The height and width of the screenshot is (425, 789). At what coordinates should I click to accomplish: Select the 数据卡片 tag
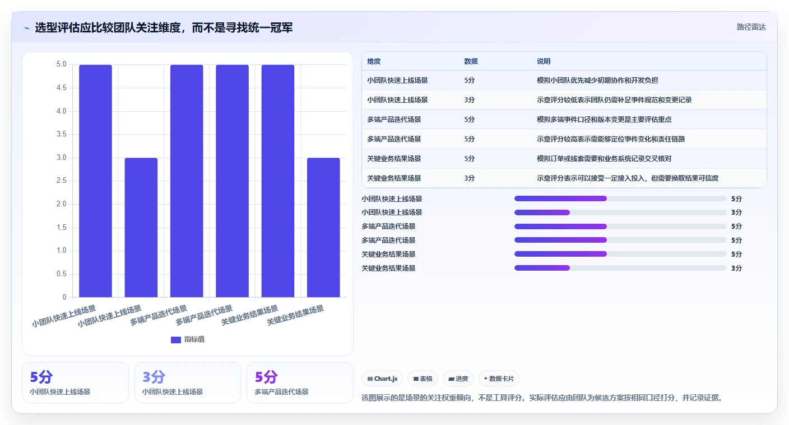coord(499,379)
